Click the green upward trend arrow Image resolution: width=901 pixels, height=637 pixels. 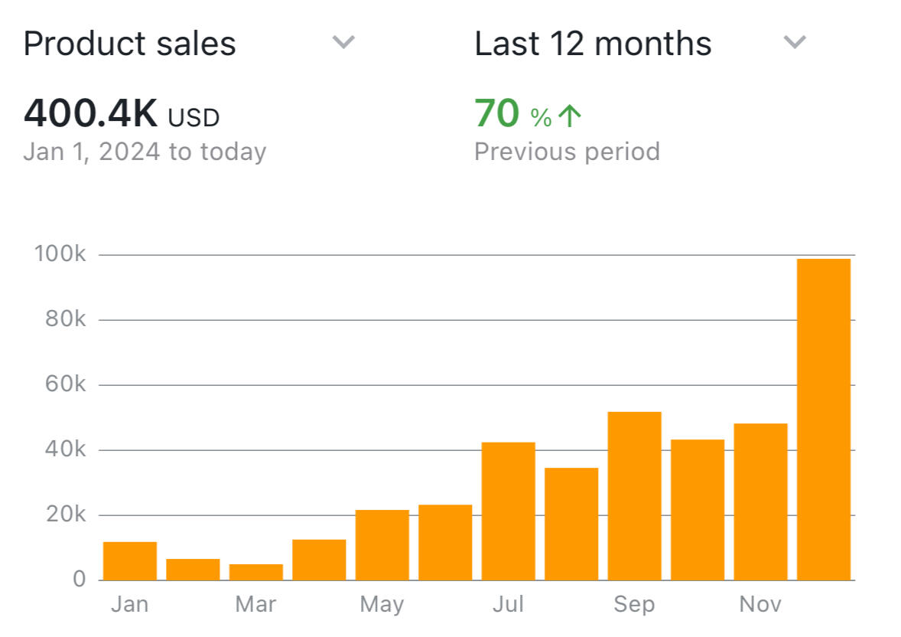click(569, 116)
